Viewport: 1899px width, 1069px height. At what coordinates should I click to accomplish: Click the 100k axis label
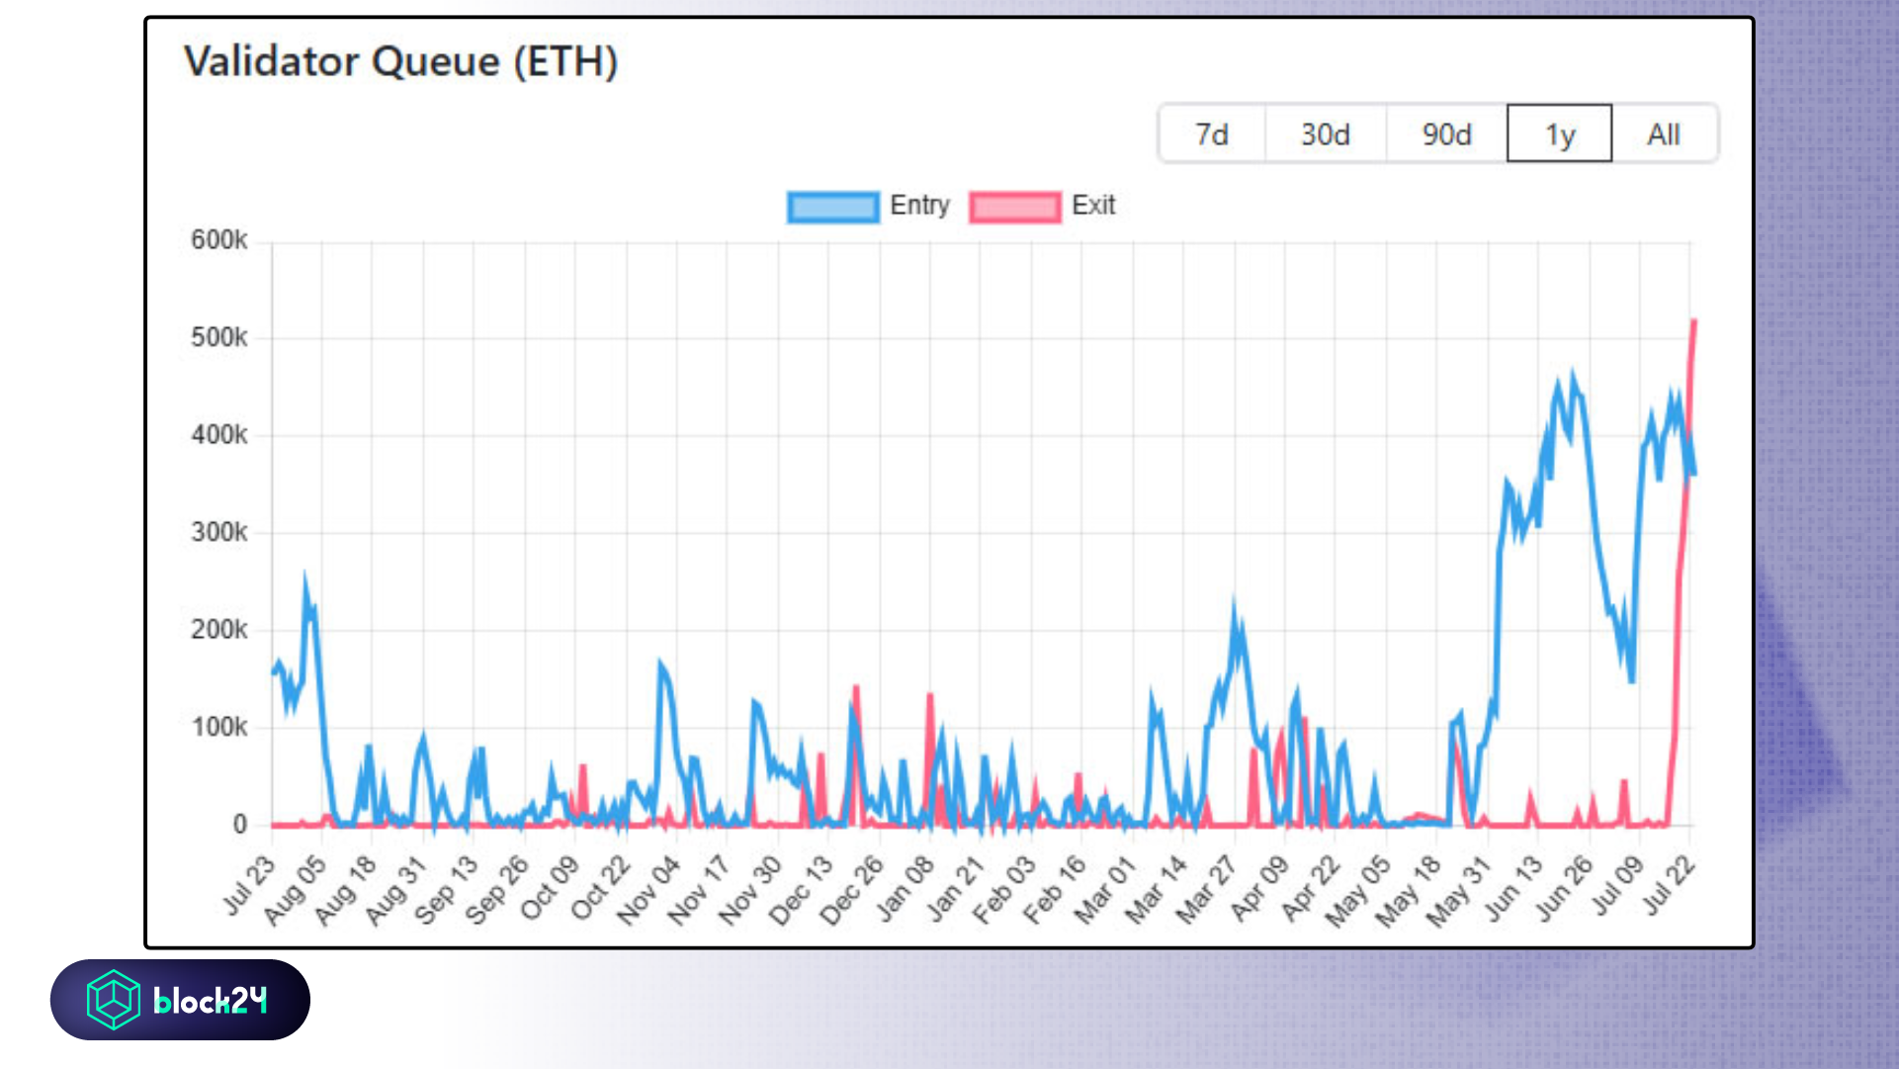pos(219,728)
